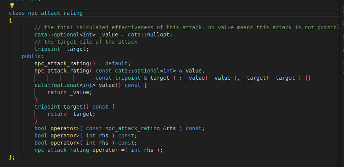Click the 'return _target;' statement
The image size is (344, 167).
point(72,114)
